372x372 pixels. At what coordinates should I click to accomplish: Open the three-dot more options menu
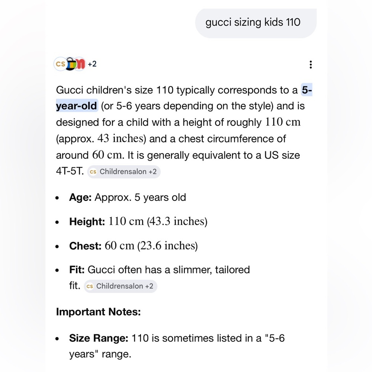[x=311, y=64]
